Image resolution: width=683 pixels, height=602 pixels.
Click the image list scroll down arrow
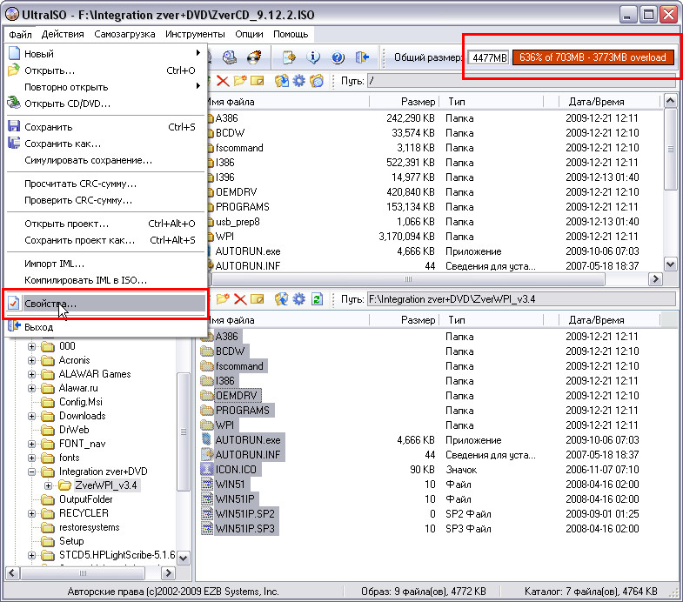[670, 264]
